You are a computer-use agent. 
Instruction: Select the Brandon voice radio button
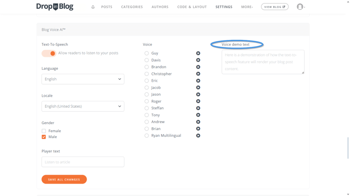[x=146, y=67]
